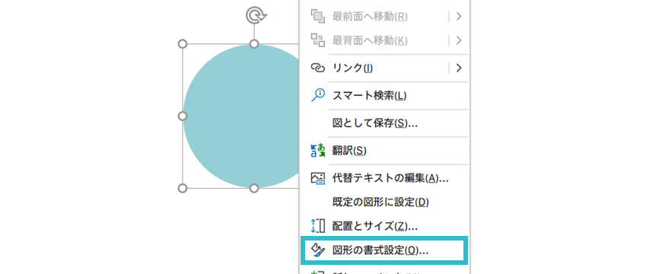Expand the リンク submenu arrow

click(x=459, y=68)
